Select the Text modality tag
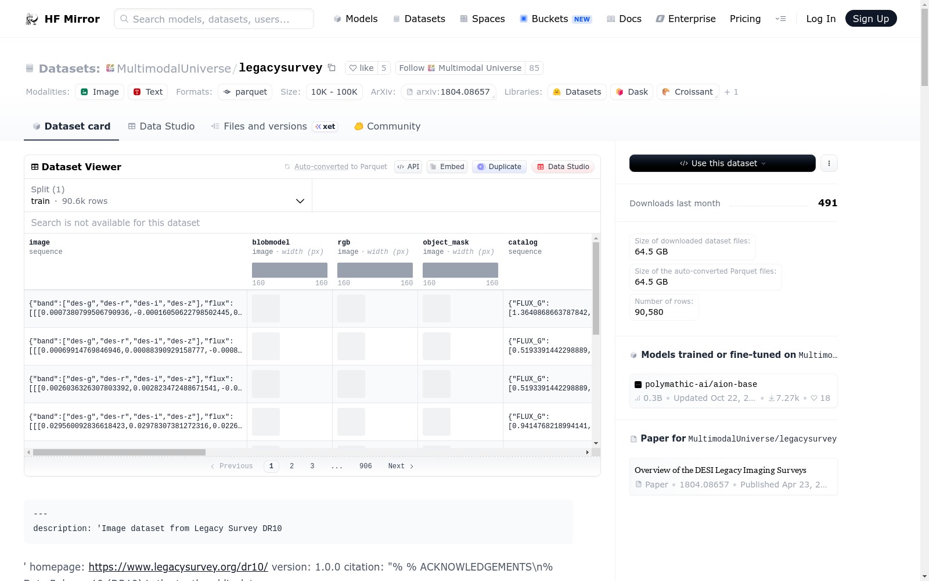The height and width of the screenshot is (581, 929). click(x=147, y=92)
